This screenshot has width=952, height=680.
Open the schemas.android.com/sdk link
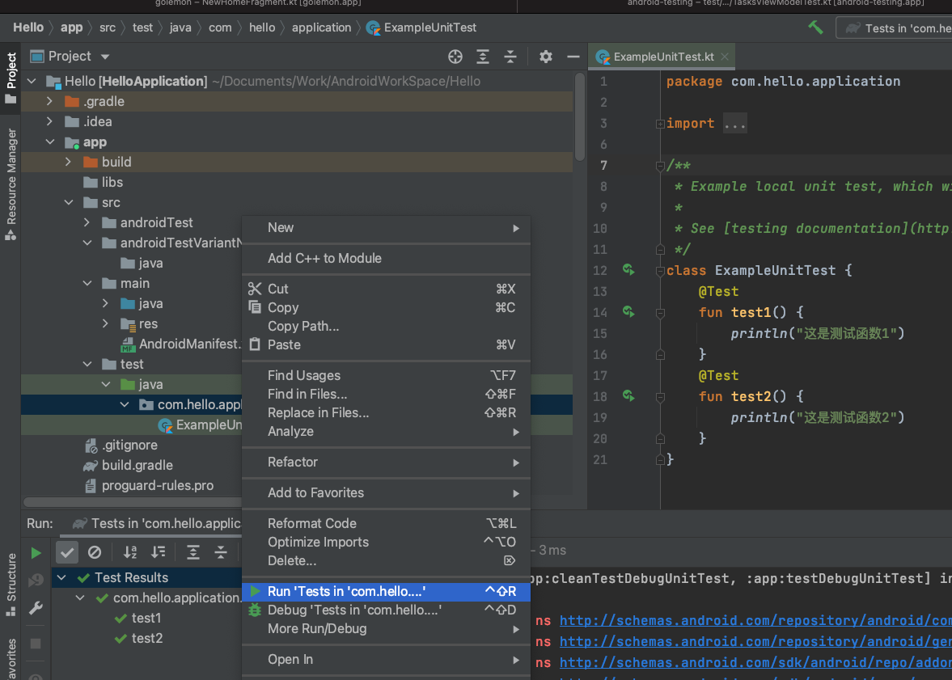pos(755,662)
